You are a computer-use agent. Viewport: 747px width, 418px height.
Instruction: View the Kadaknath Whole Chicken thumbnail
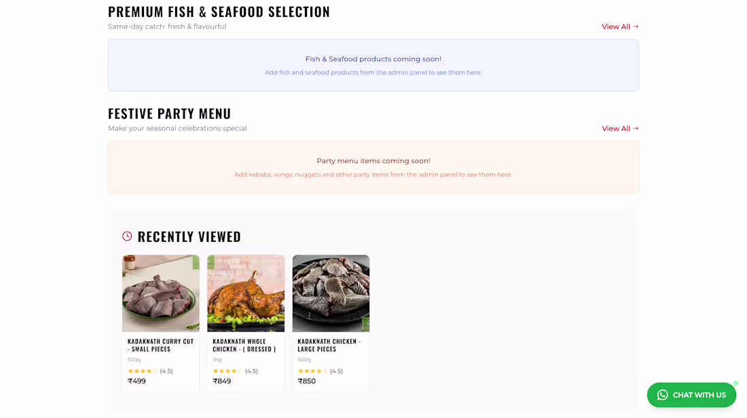pos(246,293)
